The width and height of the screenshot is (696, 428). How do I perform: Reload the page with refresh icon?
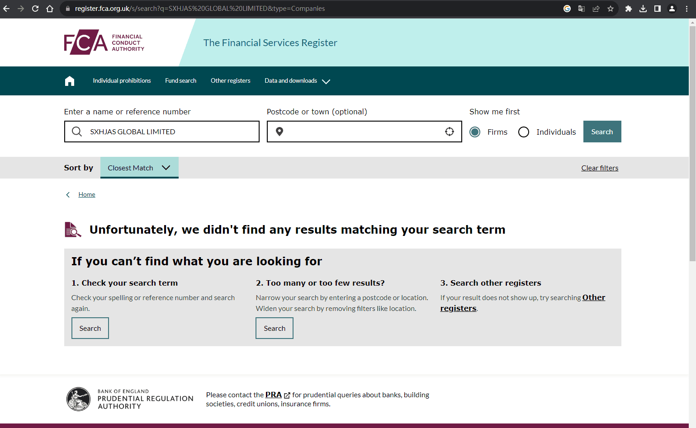tap(35, 9)
